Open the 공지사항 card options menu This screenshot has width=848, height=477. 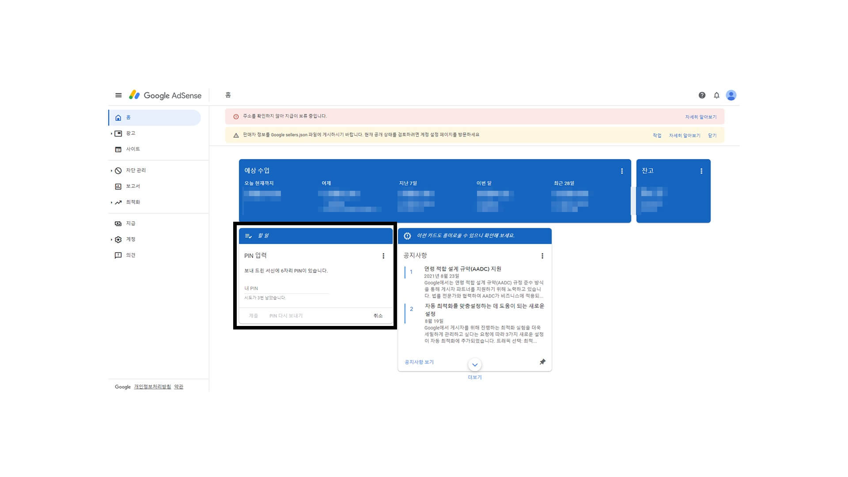pyautogui.click(x=542, y=256)
